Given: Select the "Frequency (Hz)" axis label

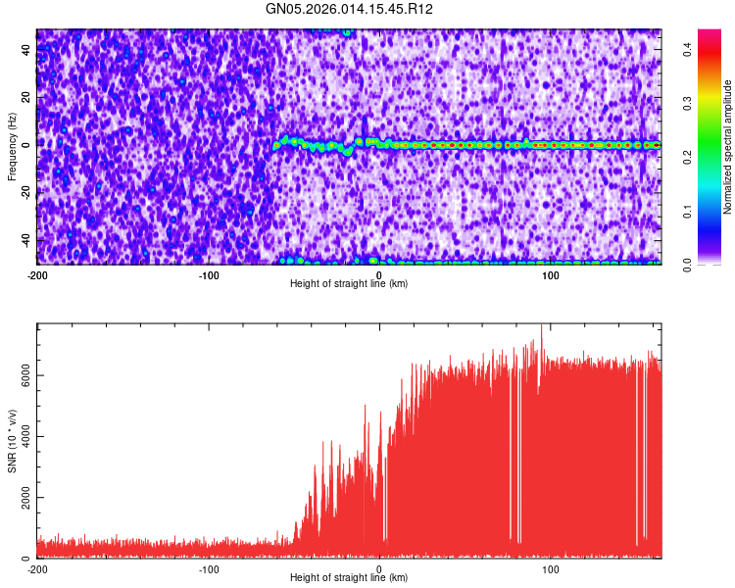Looking at the screenshot, I should [12, 147].
